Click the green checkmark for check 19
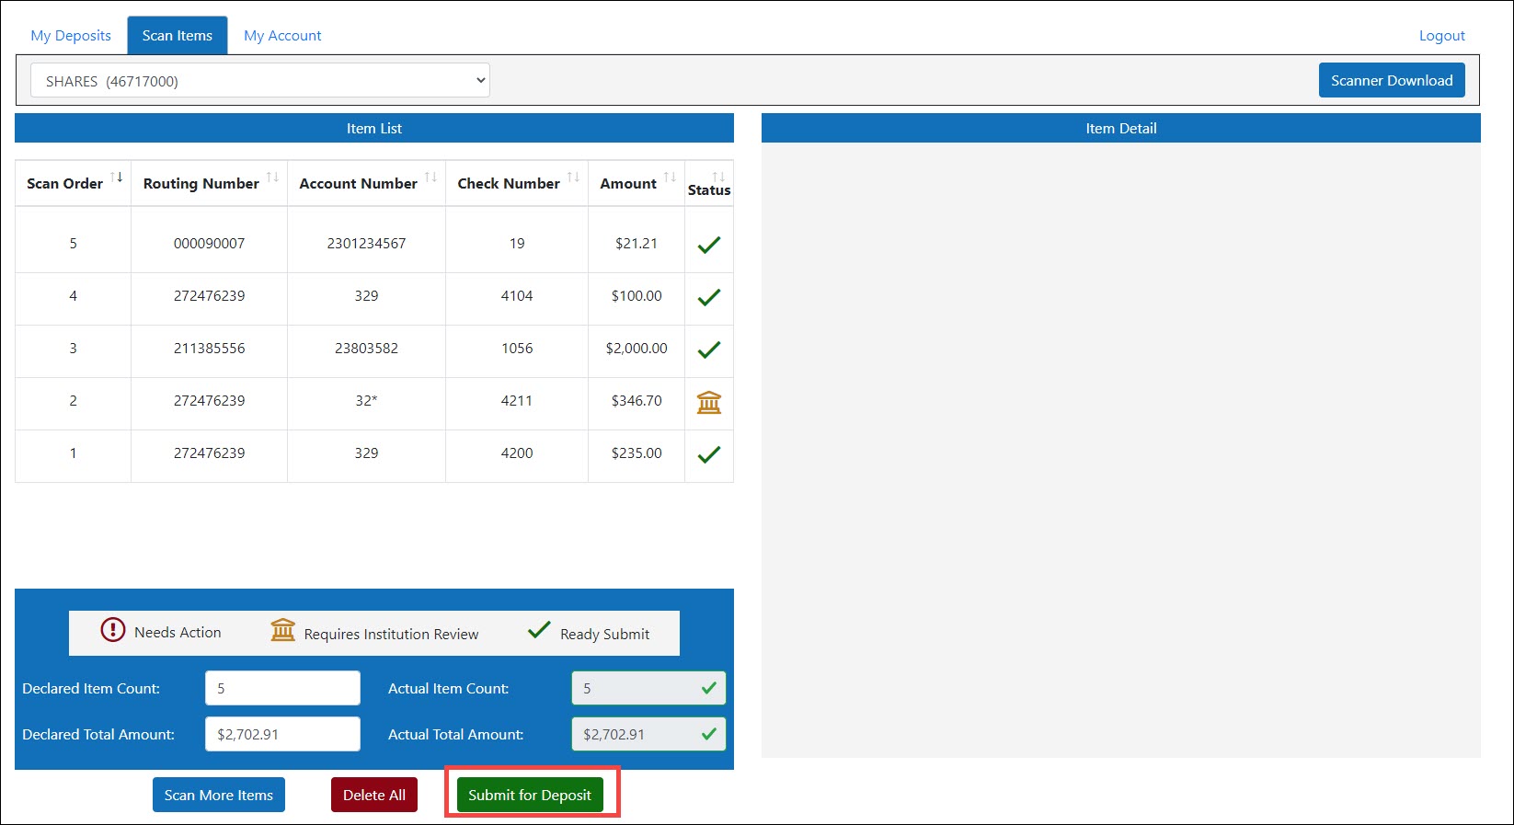The width and height of the screenshot is (1514, 825). pos(708,245)
